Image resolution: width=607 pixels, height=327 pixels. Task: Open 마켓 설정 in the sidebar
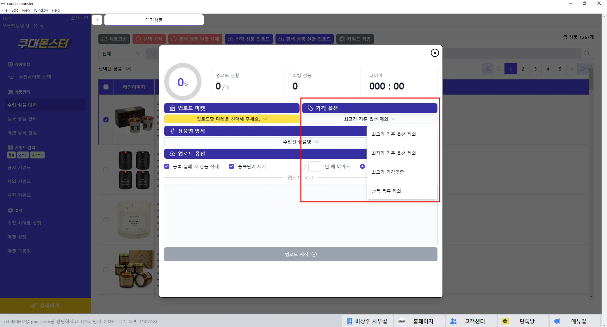click(x=17, y=237)
